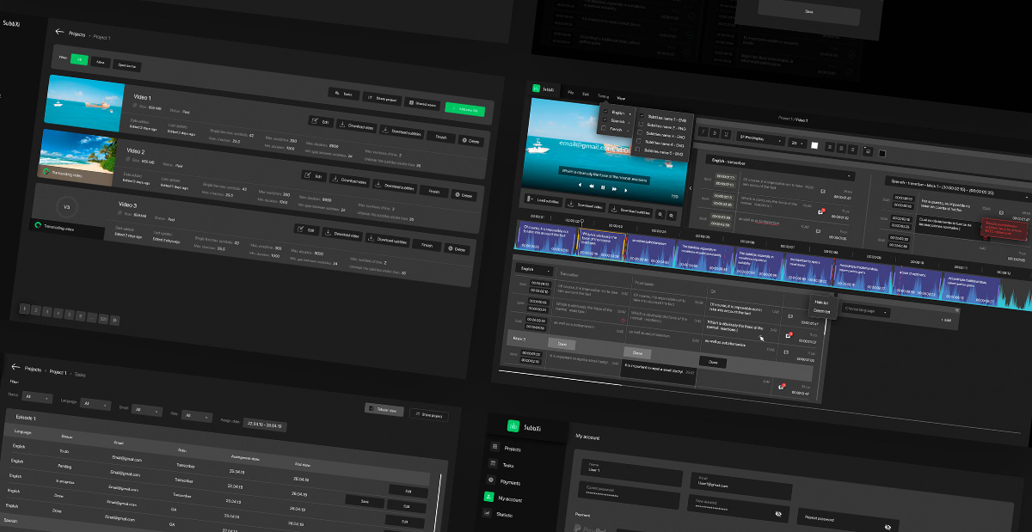This screenshot has height=532, width=1032.
Task: Delete Video 1 from the project
Action: (x=471, y=141)
